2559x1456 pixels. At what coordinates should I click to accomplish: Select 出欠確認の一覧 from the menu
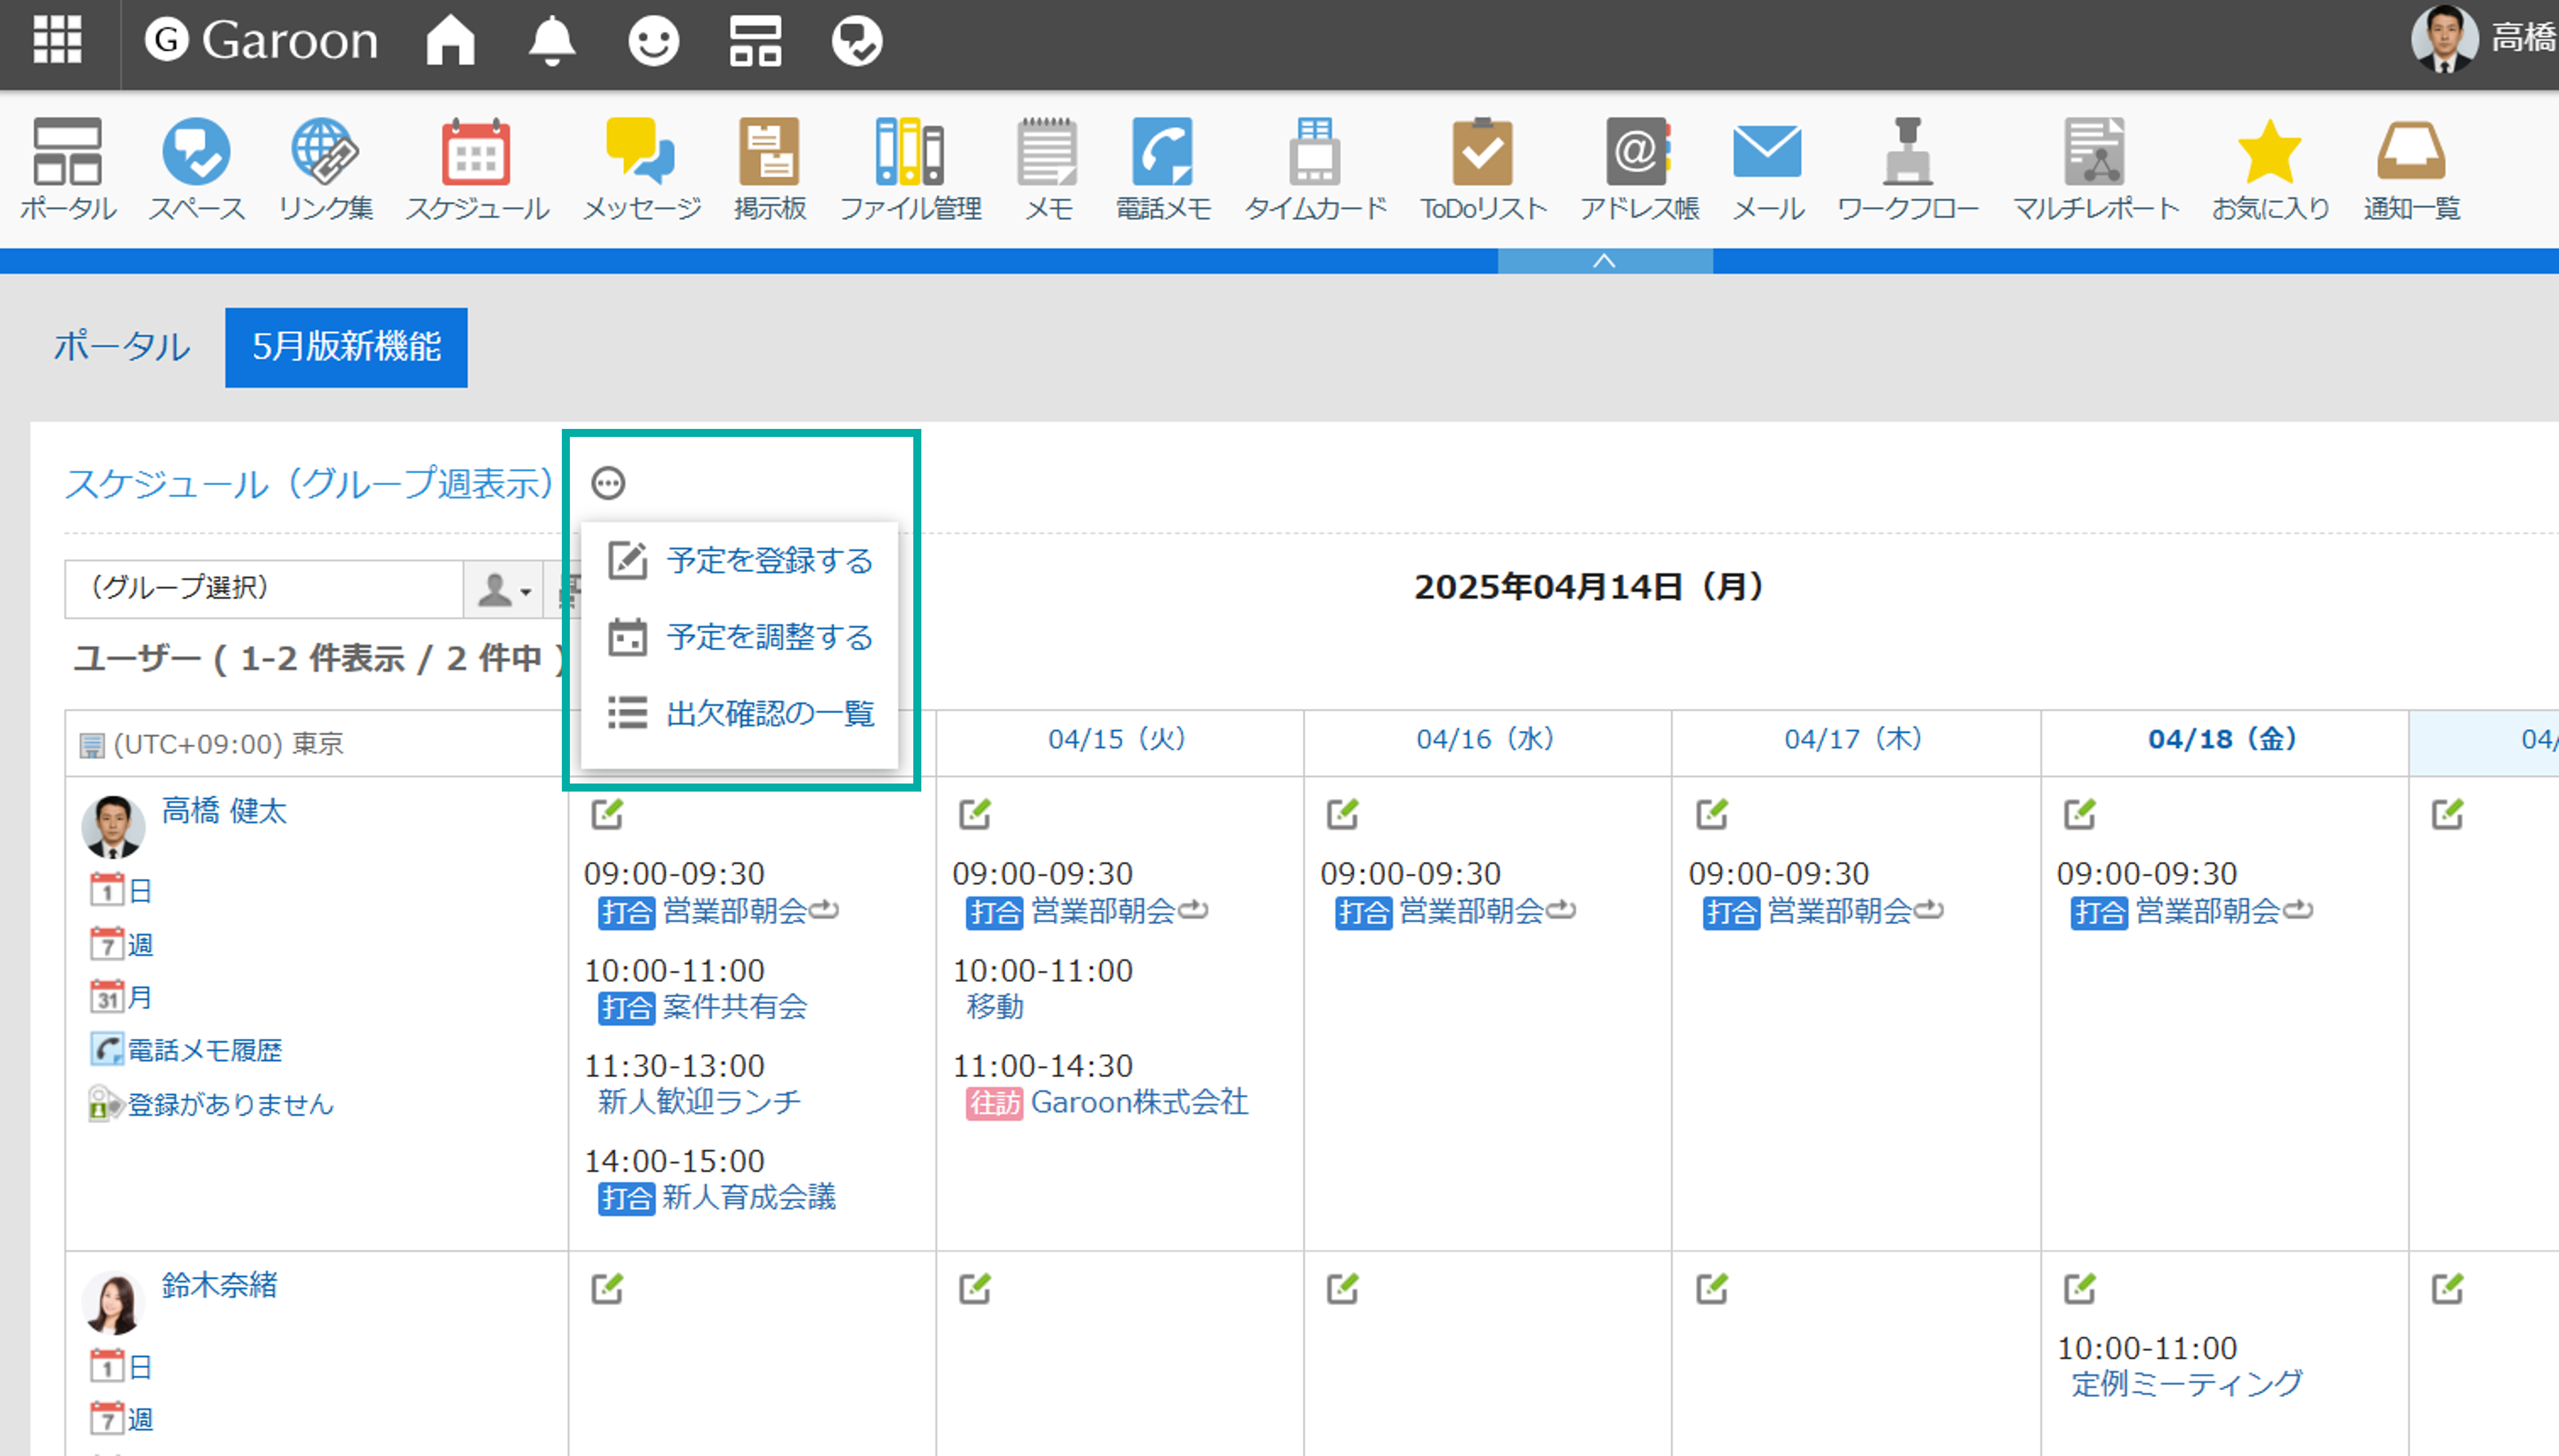pos(741,713)
